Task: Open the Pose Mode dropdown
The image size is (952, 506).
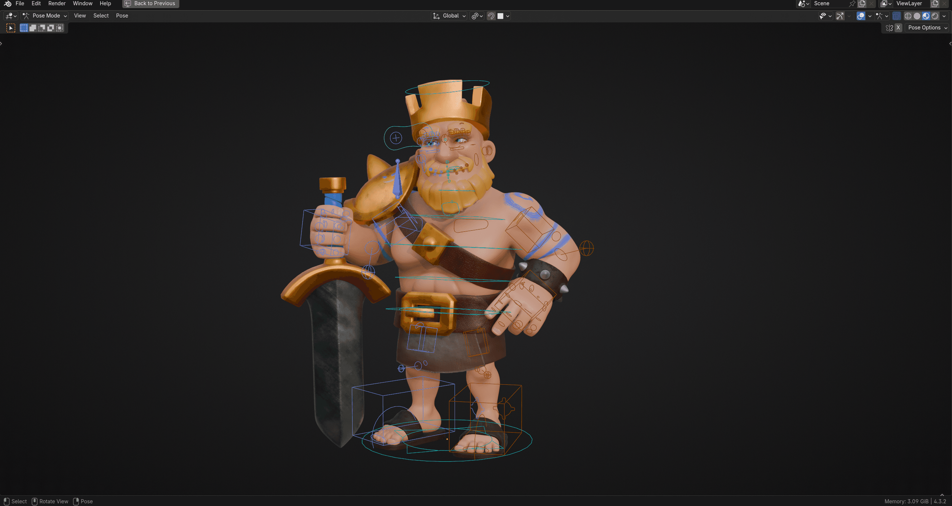Action: [45, 16]
